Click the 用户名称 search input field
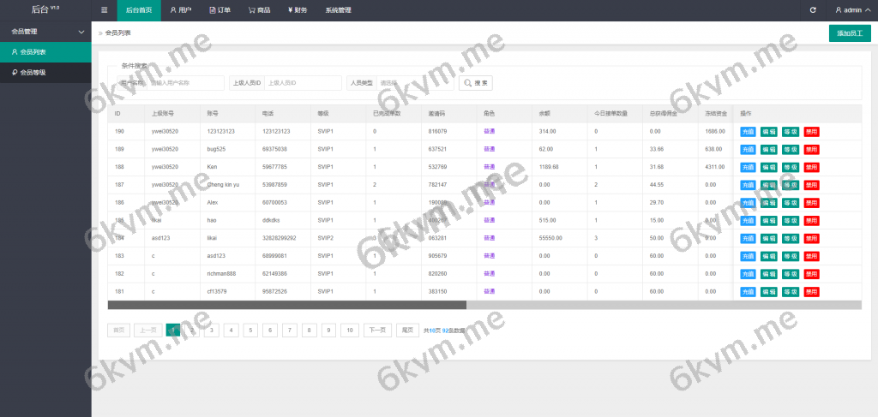The width and height of the screenshot is (878, 417). (185, 83)
